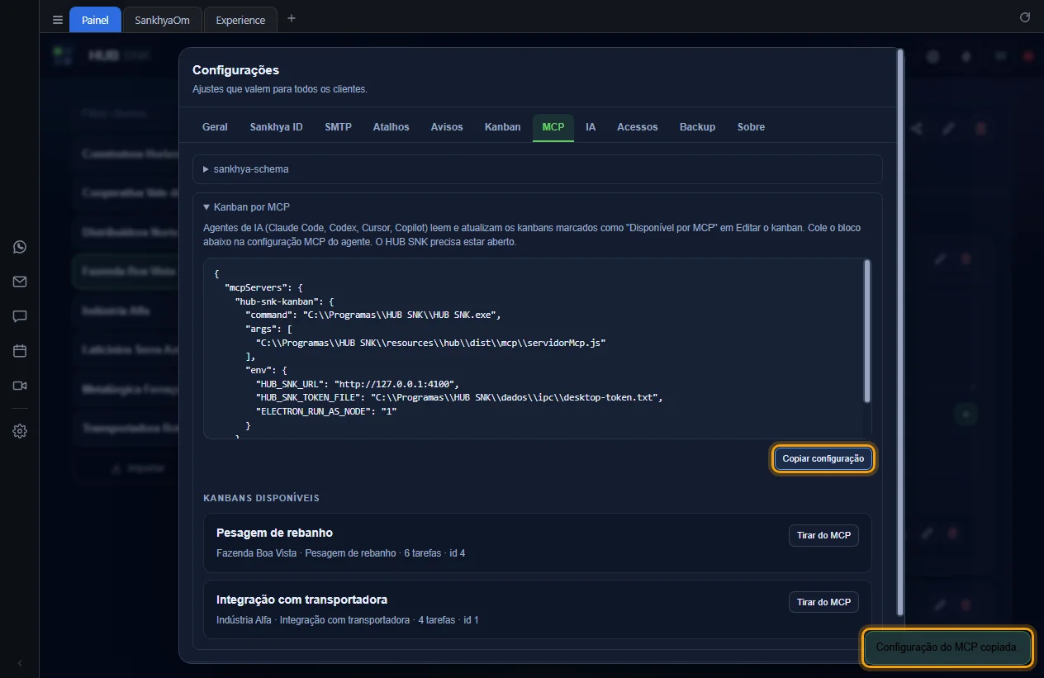This screenshot has height=678, width=1044.
Task: Click the HUB_SNK_URL line in the config
Action: click(358, 384)
